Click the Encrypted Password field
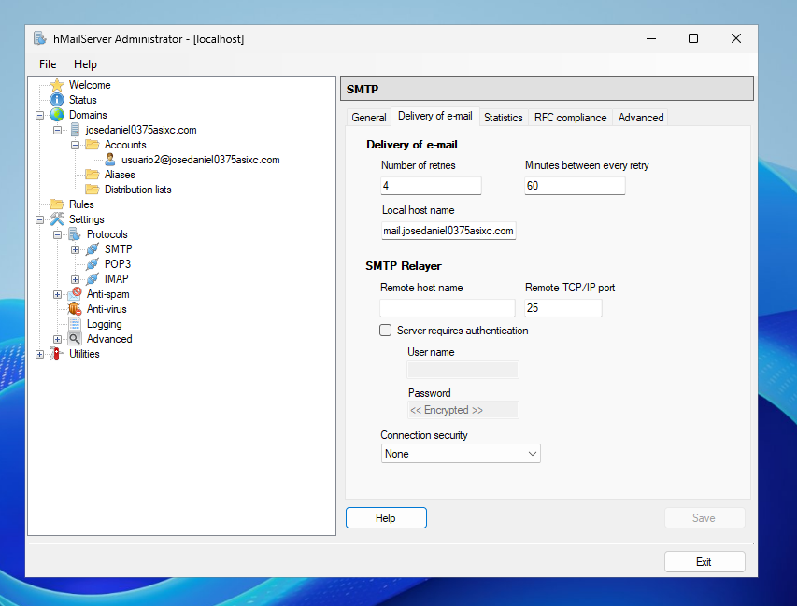 click(x=463, y=410)
